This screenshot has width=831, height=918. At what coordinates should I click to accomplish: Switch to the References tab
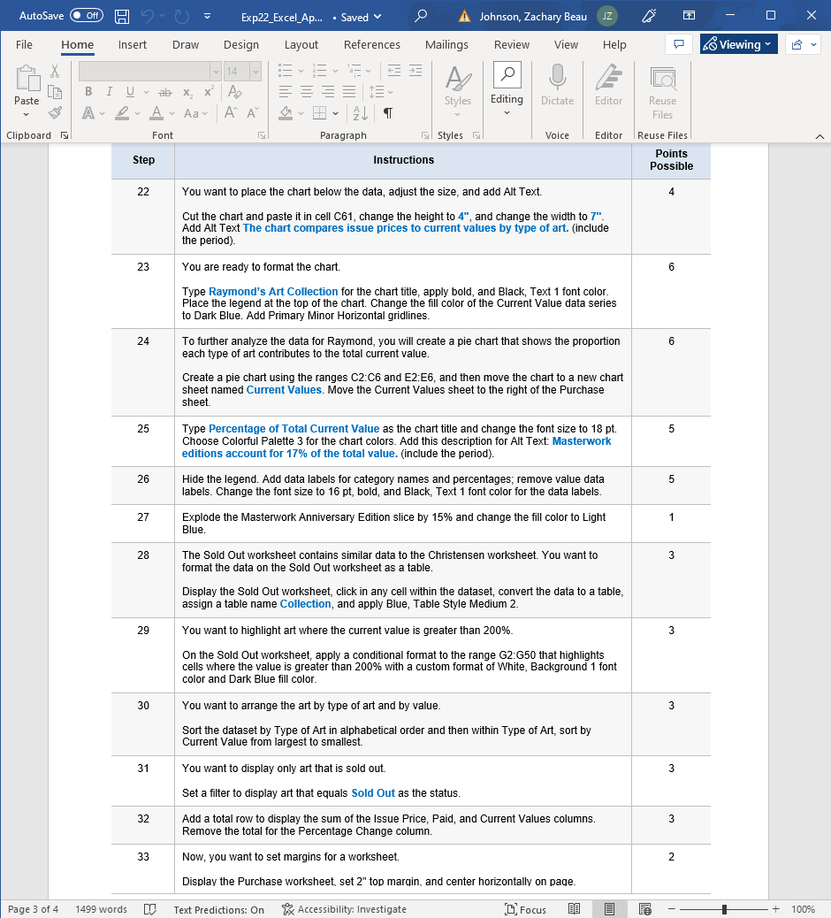pyautogui.click(x=371, y=44)
